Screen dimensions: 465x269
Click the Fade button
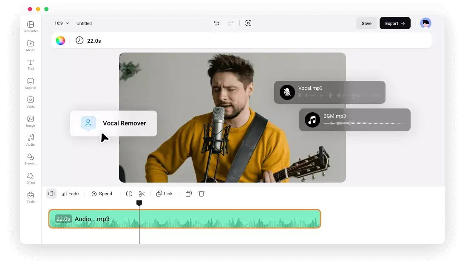point(70,194)
